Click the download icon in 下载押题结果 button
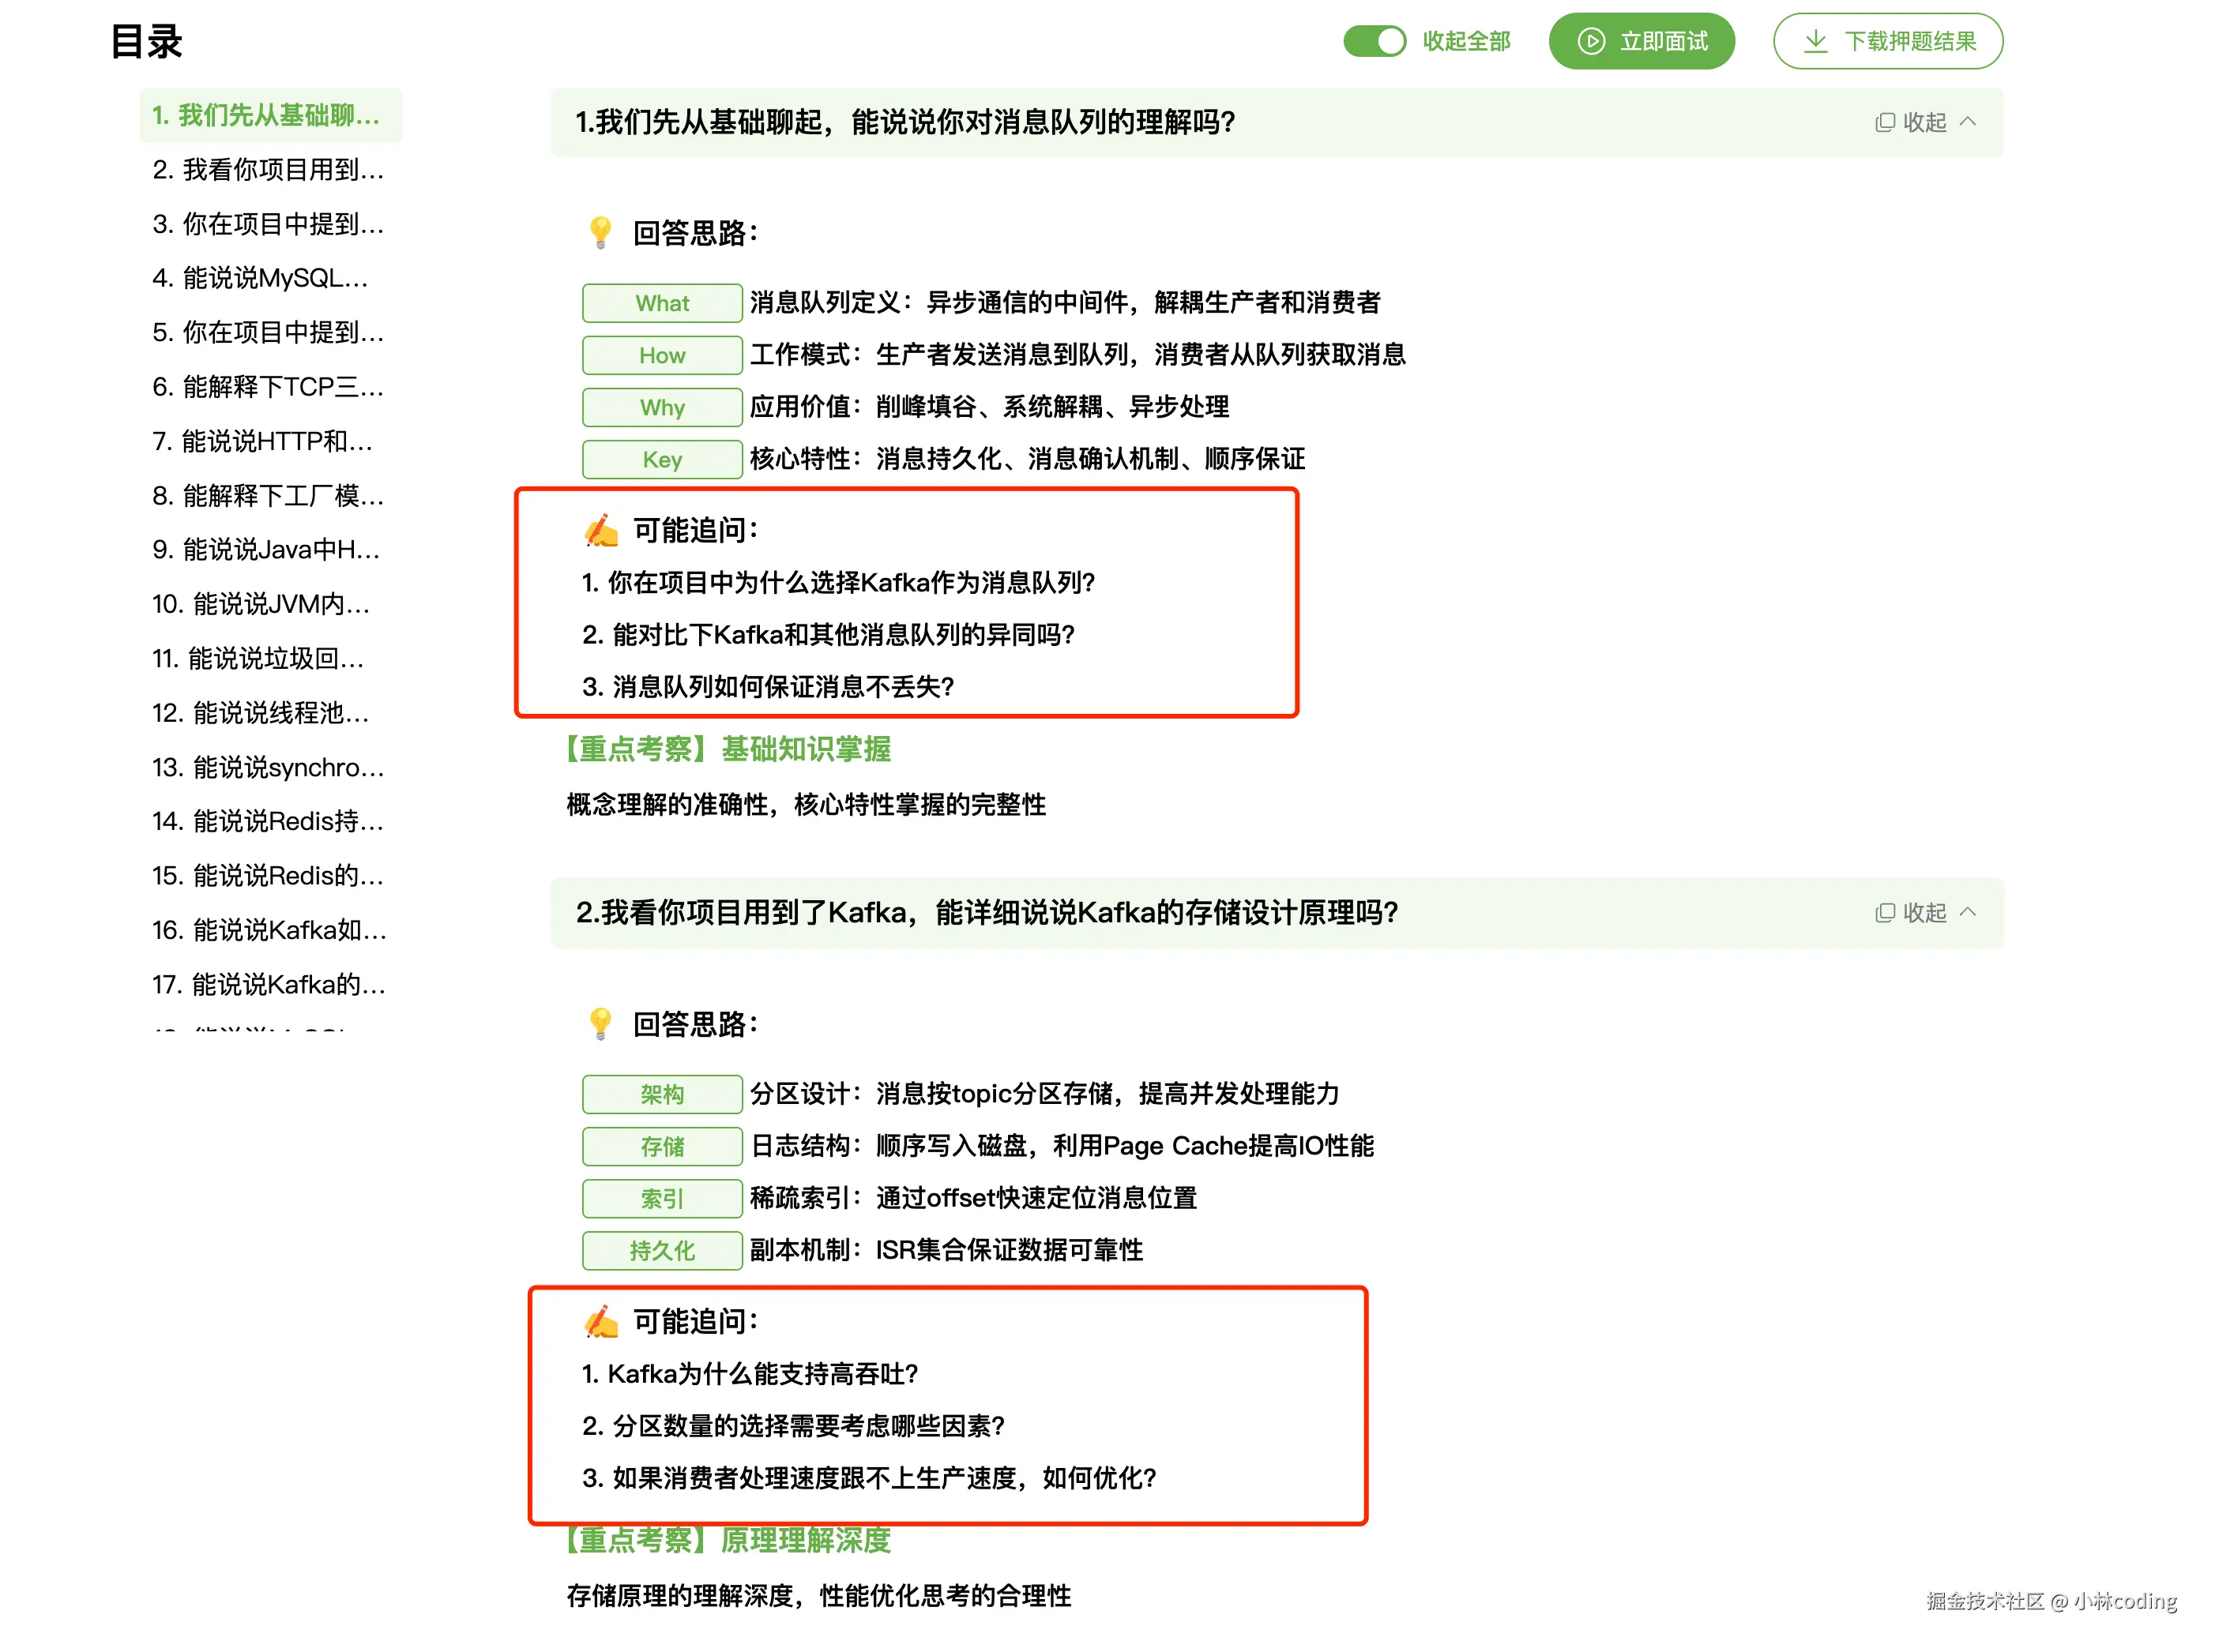Viewport: 2215px width, 1652px height. [1816, 41]
